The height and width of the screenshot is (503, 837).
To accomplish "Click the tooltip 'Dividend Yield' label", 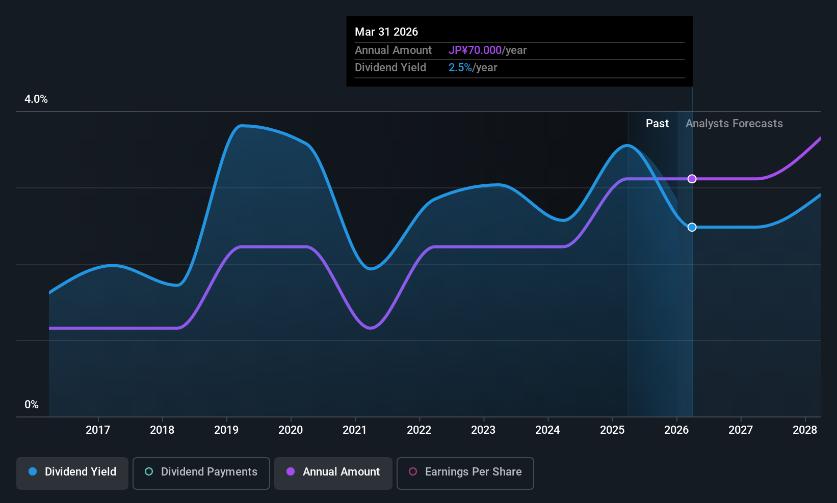I will tap(390, 68).
